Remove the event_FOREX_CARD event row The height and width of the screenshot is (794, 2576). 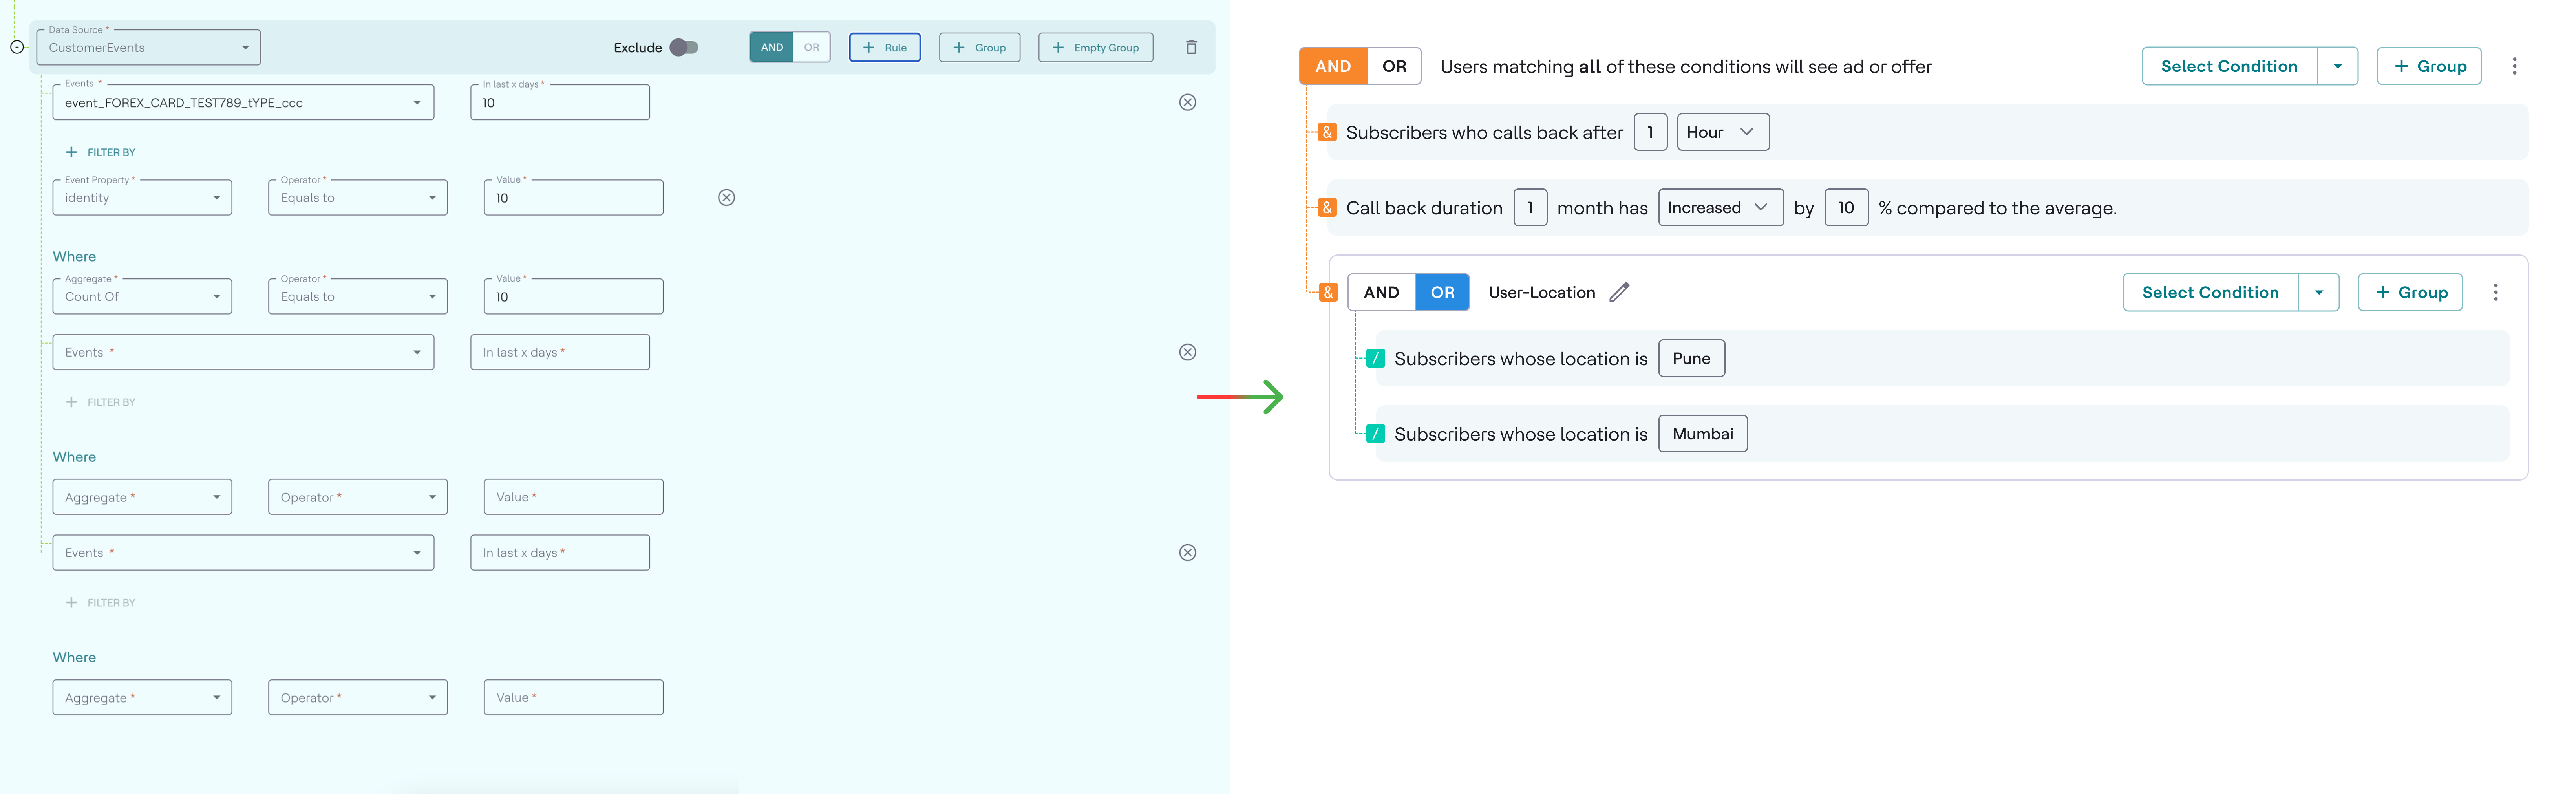tap(1187, 102)
